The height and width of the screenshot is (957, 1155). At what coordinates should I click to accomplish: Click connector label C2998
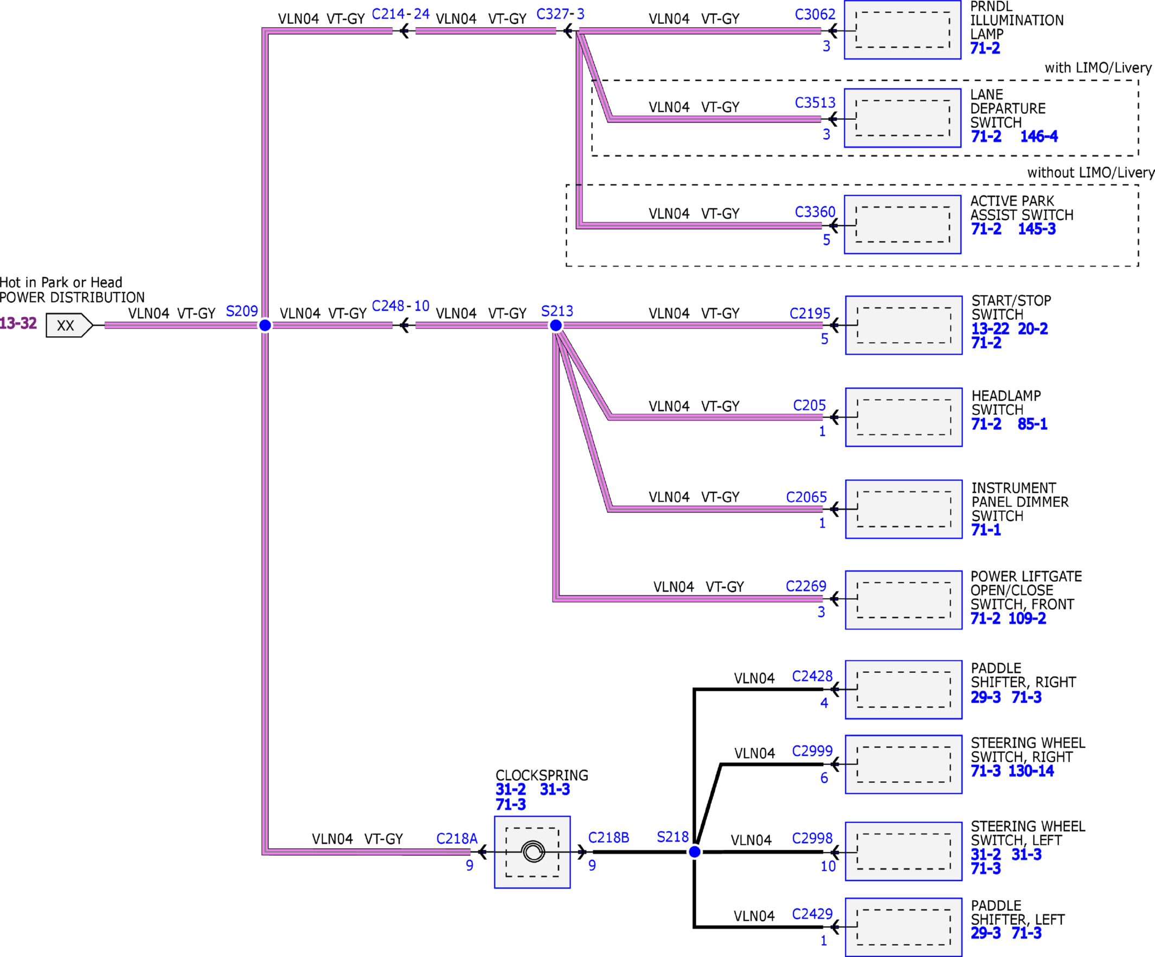click(812, 838)
